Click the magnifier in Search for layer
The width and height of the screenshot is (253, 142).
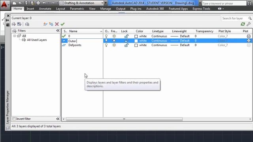[250, 19]
